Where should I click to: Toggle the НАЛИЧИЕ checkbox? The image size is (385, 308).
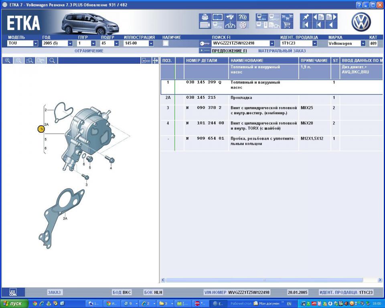166,43
